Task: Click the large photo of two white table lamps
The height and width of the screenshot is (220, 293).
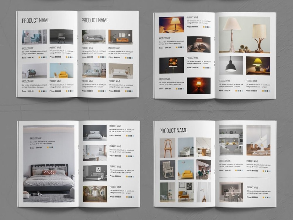Action: [x=244, y=35]
